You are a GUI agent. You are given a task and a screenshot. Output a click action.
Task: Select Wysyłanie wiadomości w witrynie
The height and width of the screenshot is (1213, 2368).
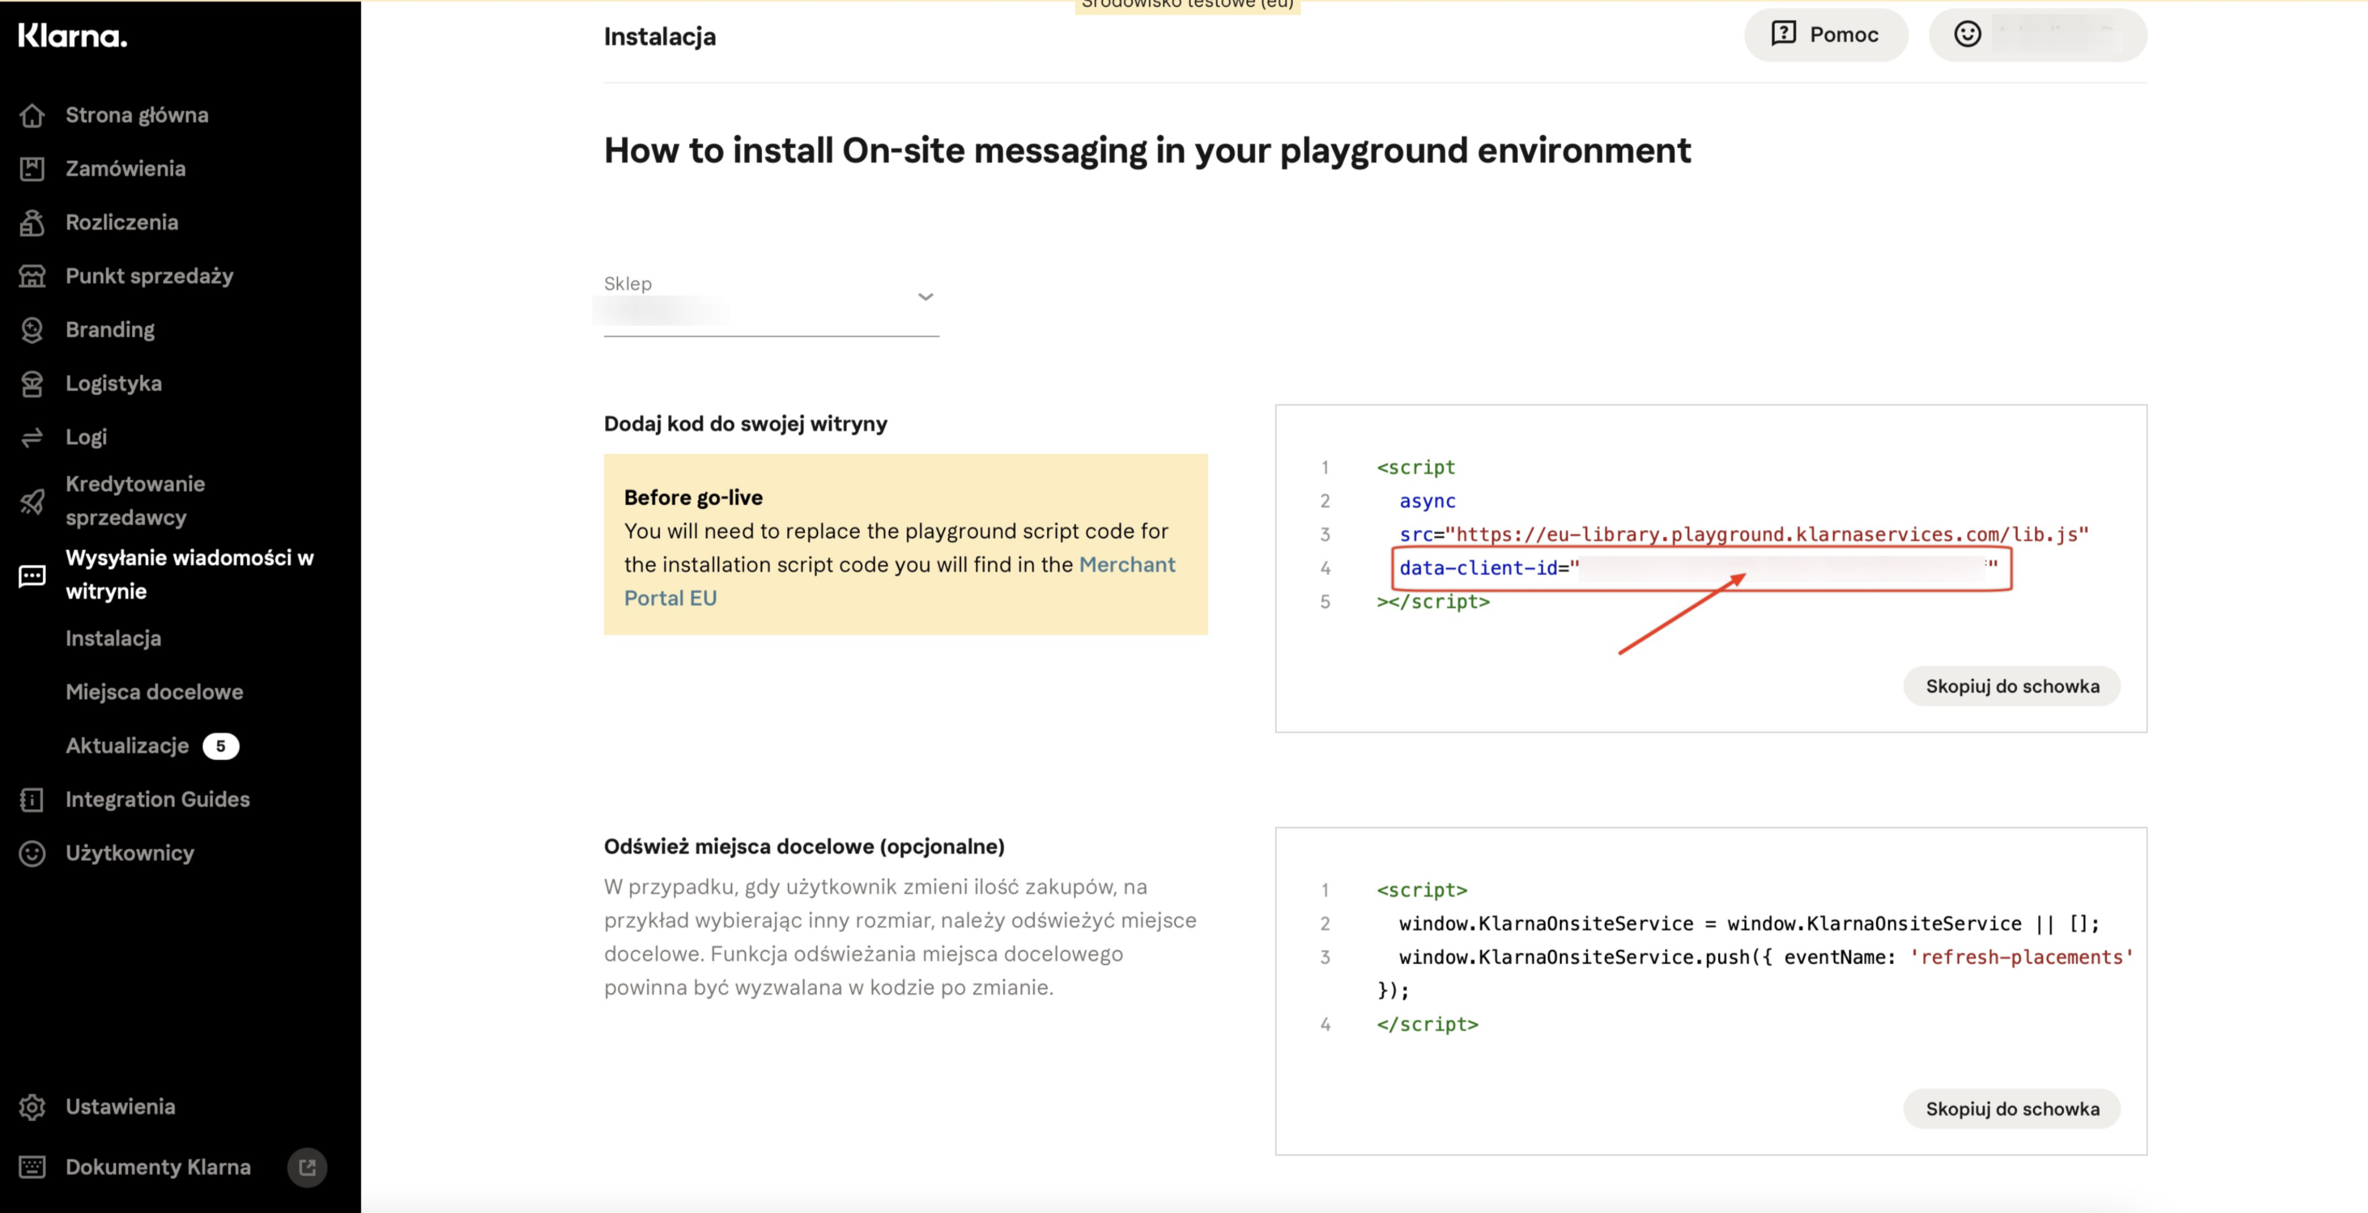point(189,574)
